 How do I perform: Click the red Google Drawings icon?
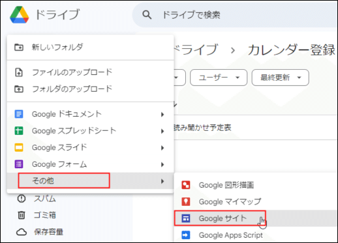186,185
